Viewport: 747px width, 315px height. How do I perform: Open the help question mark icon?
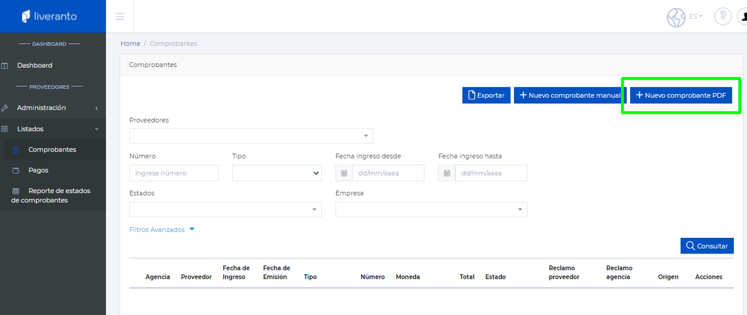coord(723,17)
